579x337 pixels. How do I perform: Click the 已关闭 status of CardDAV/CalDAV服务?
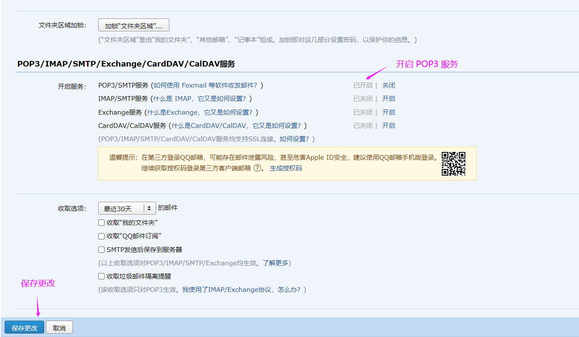pos(363,125)
